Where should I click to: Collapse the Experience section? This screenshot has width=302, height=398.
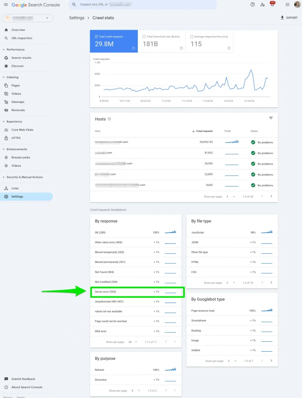coord(3,122)
